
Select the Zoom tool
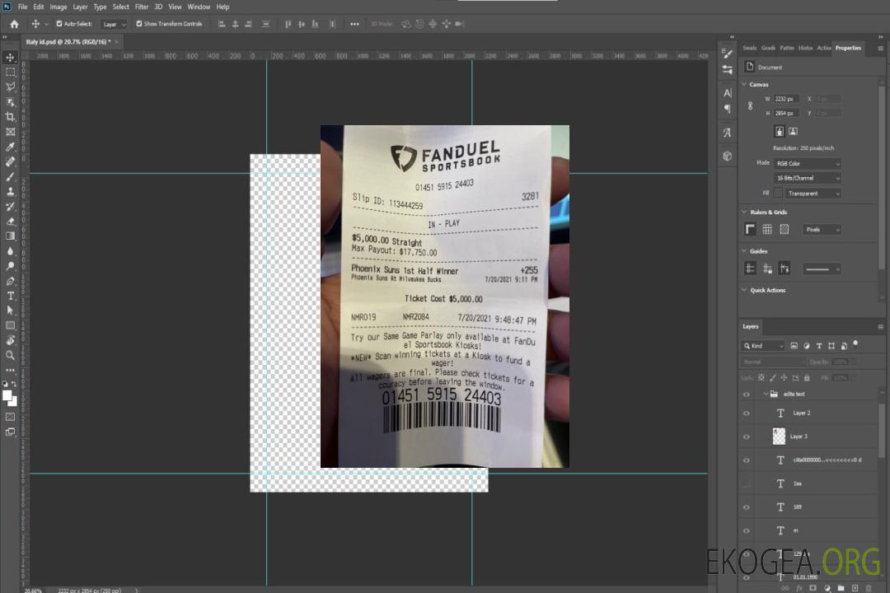pyautogui.click(x=10, y=355)
